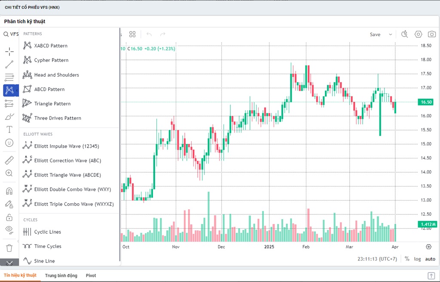Open price scale settings gear icon

(x=428, y=247)
